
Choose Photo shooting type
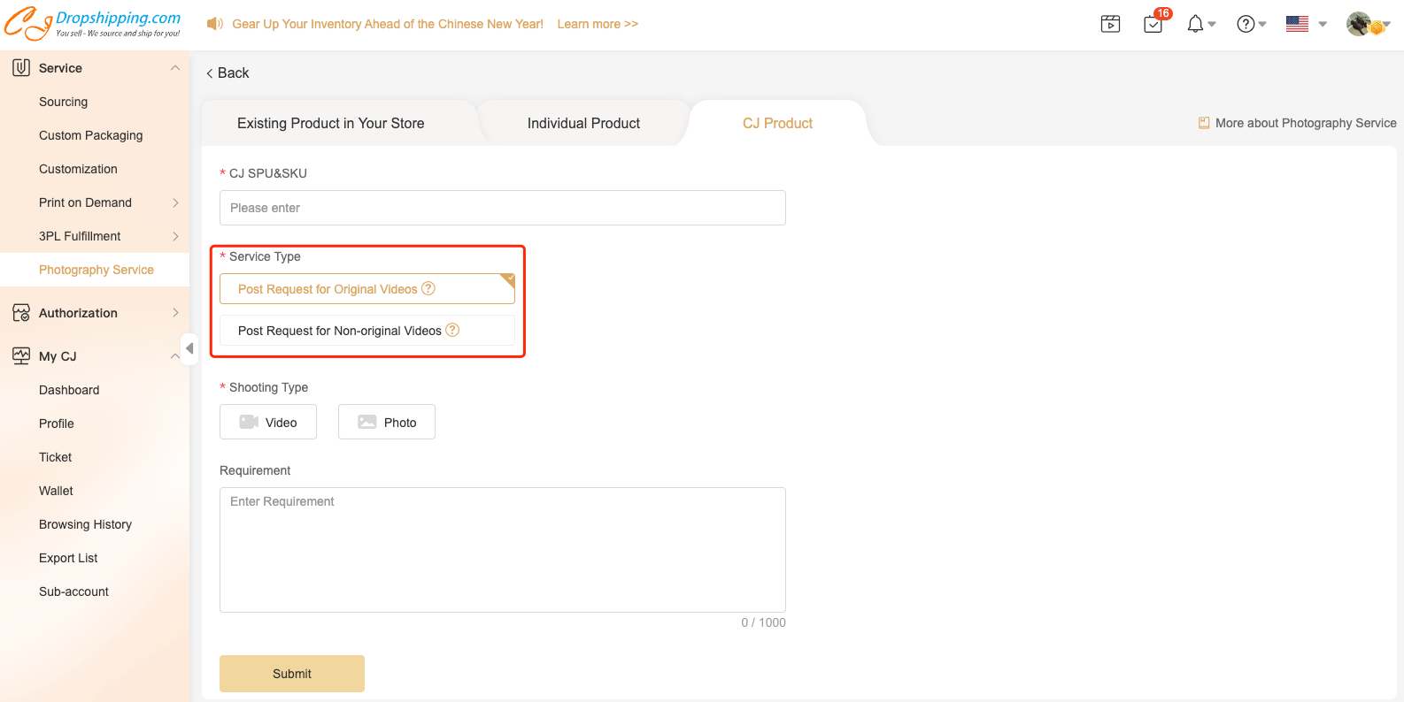[387, 423]
